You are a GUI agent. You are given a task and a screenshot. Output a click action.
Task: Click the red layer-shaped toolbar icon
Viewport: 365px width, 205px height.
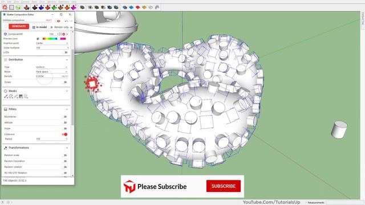[138, 7]
